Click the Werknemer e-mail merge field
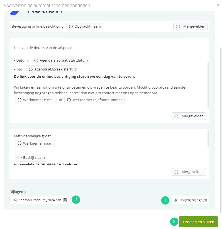The image size is (222, 229). (x=36, y=100)
